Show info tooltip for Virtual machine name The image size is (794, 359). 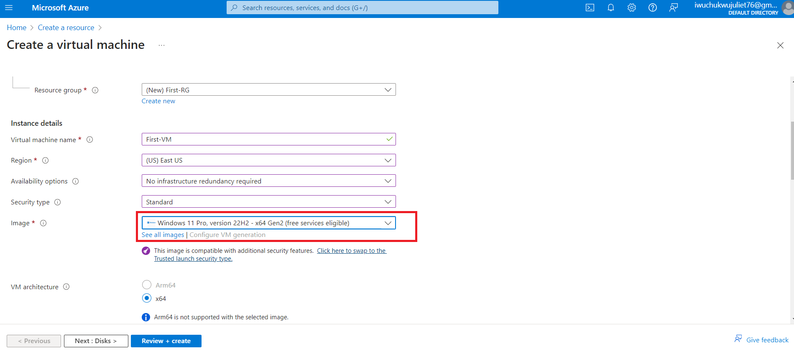click(90, 140)
